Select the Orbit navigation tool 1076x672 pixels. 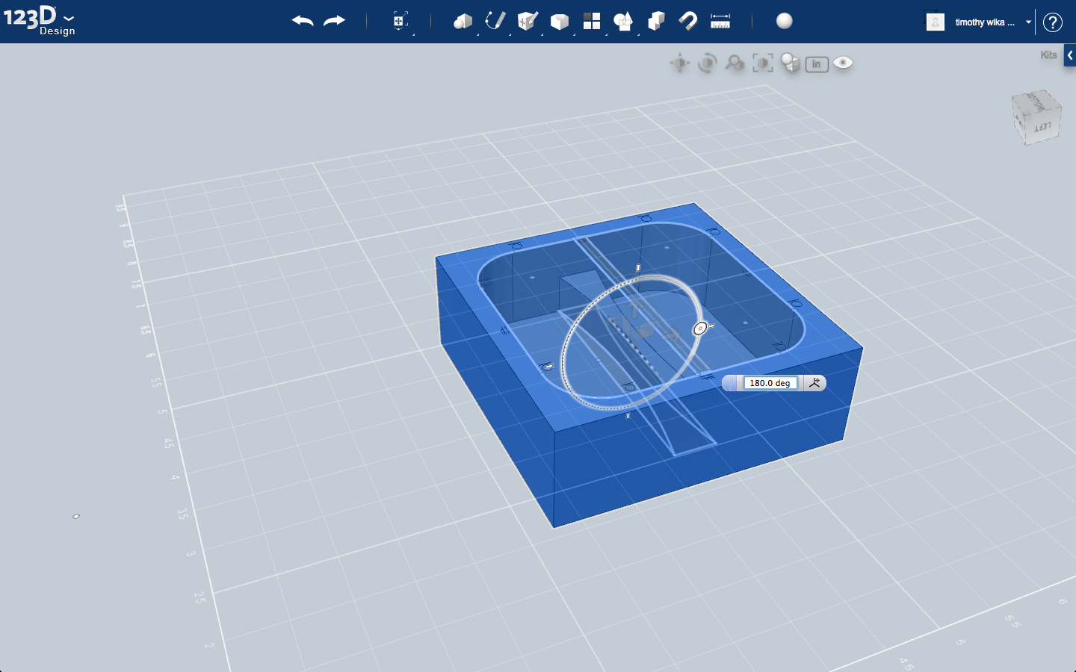tap(707, 63)
